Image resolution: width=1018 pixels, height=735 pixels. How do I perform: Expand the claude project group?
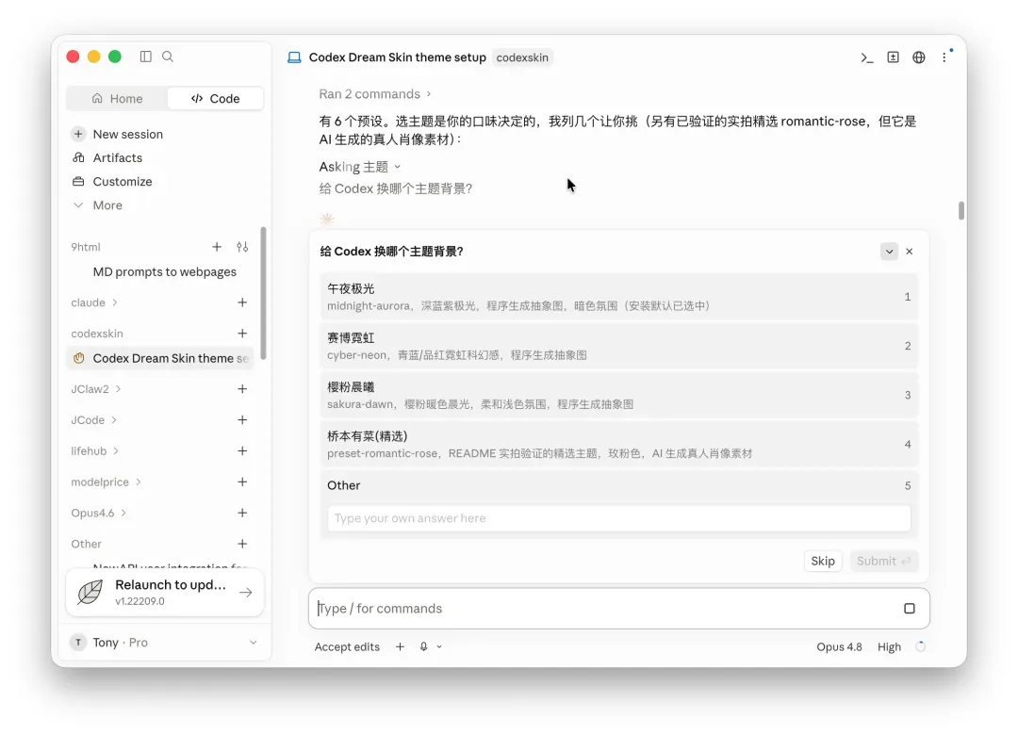[94, 302]
